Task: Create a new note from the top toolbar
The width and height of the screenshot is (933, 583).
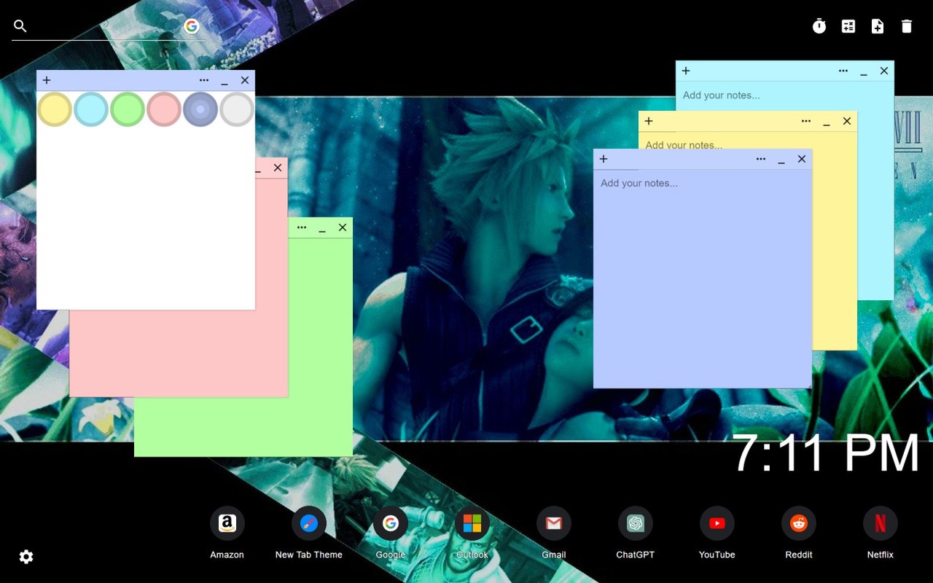Action: point(878,26)
